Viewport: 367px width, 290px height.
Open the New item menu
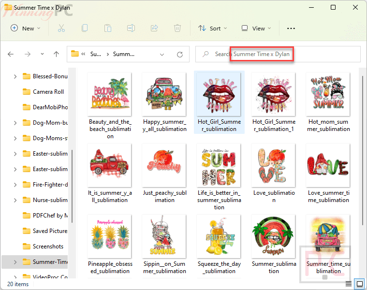coord(26,28)
